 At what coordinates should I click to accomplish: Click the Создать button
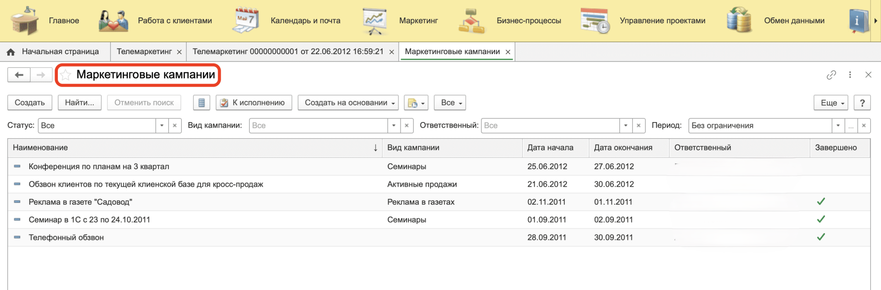(30, 103)
